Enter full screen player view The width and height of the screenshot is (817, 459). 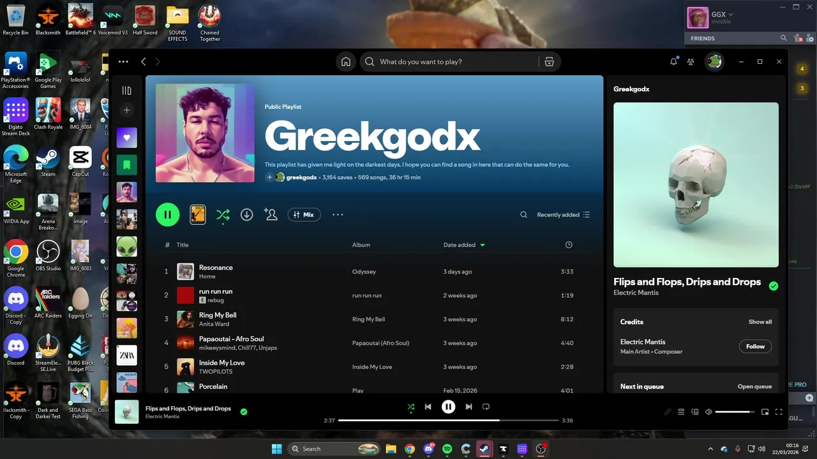[x=779, y=412]
